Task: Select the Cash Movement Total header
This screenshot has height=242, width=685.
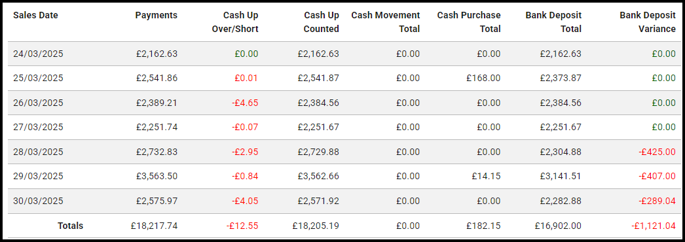Action: click(386, 22)
